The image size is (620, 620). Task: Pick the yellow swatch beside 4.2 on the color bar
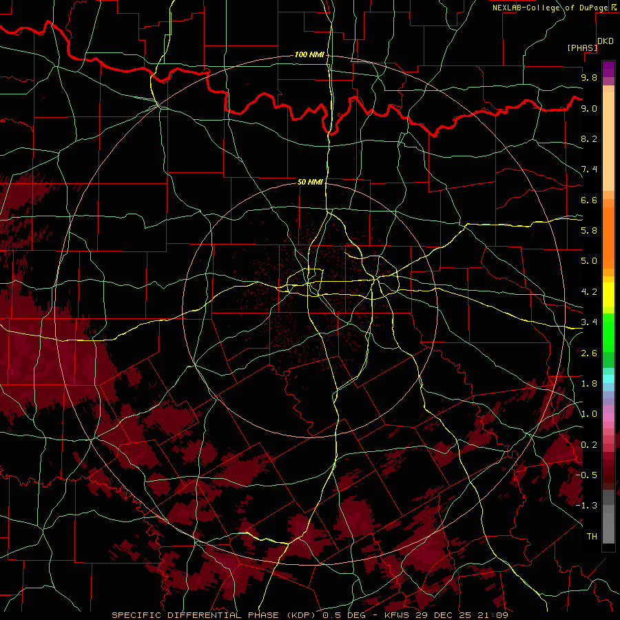pyautogui.click(x=608, y=295)
